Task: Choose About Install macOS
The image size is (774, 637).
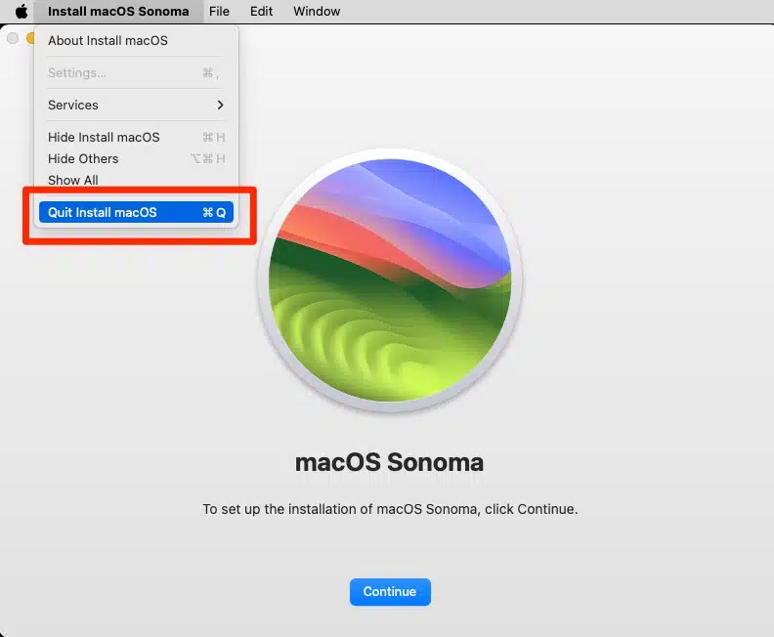Action: pyautogui.click(x=136, y=40)
